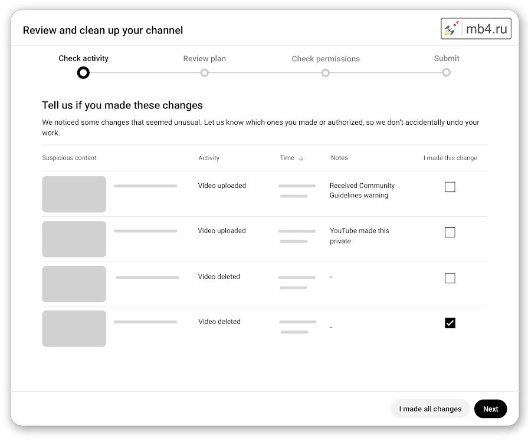Image resolution: width=528 pixels, height=440 pixels.
Task: Click the 'Check permissions' step label
Action: click(x=326, y=59)
